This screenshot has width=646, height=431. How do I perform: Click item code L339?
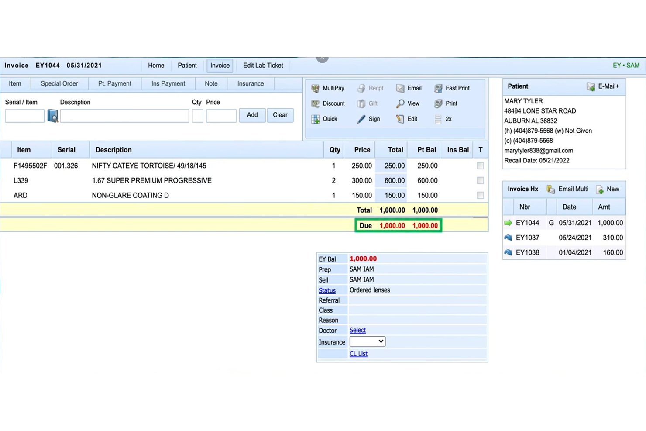click(x=21, y=180)
